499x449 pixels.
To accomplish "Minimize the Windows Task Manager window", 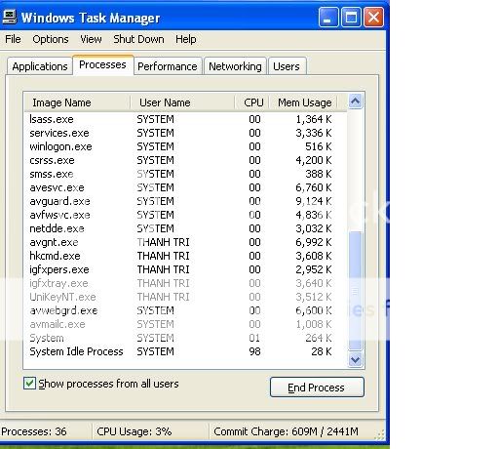I will (x=328, y=18).
